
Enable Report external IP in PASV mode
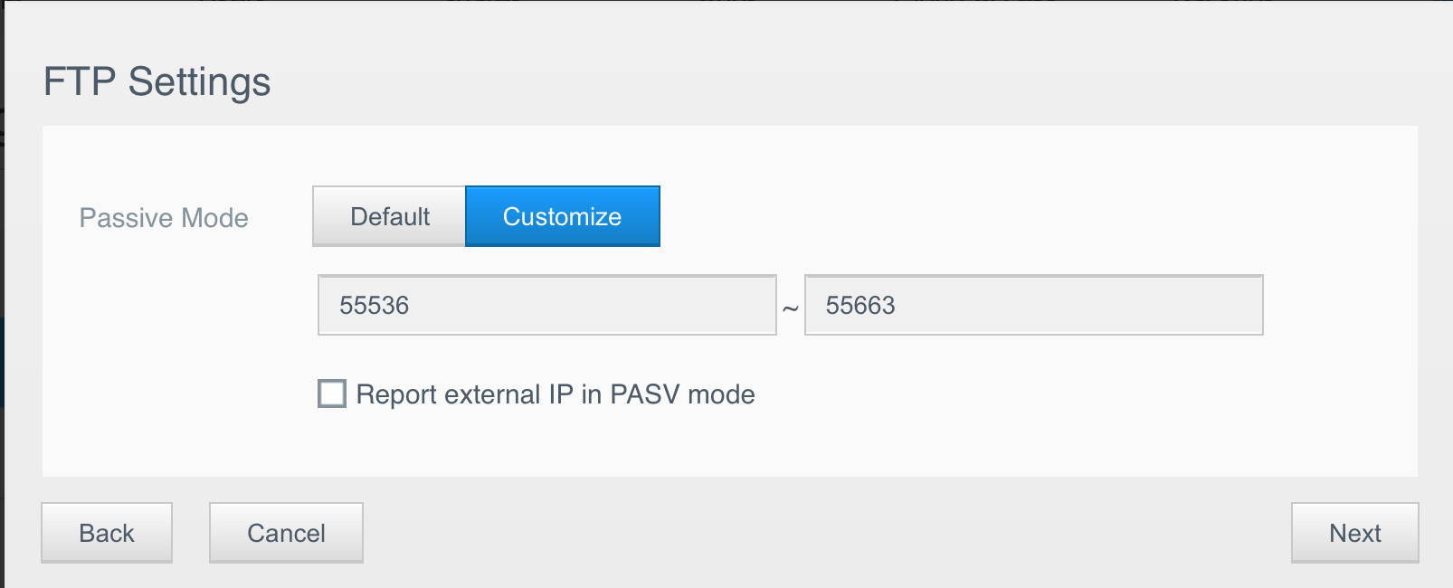click(x=332, y=394)
